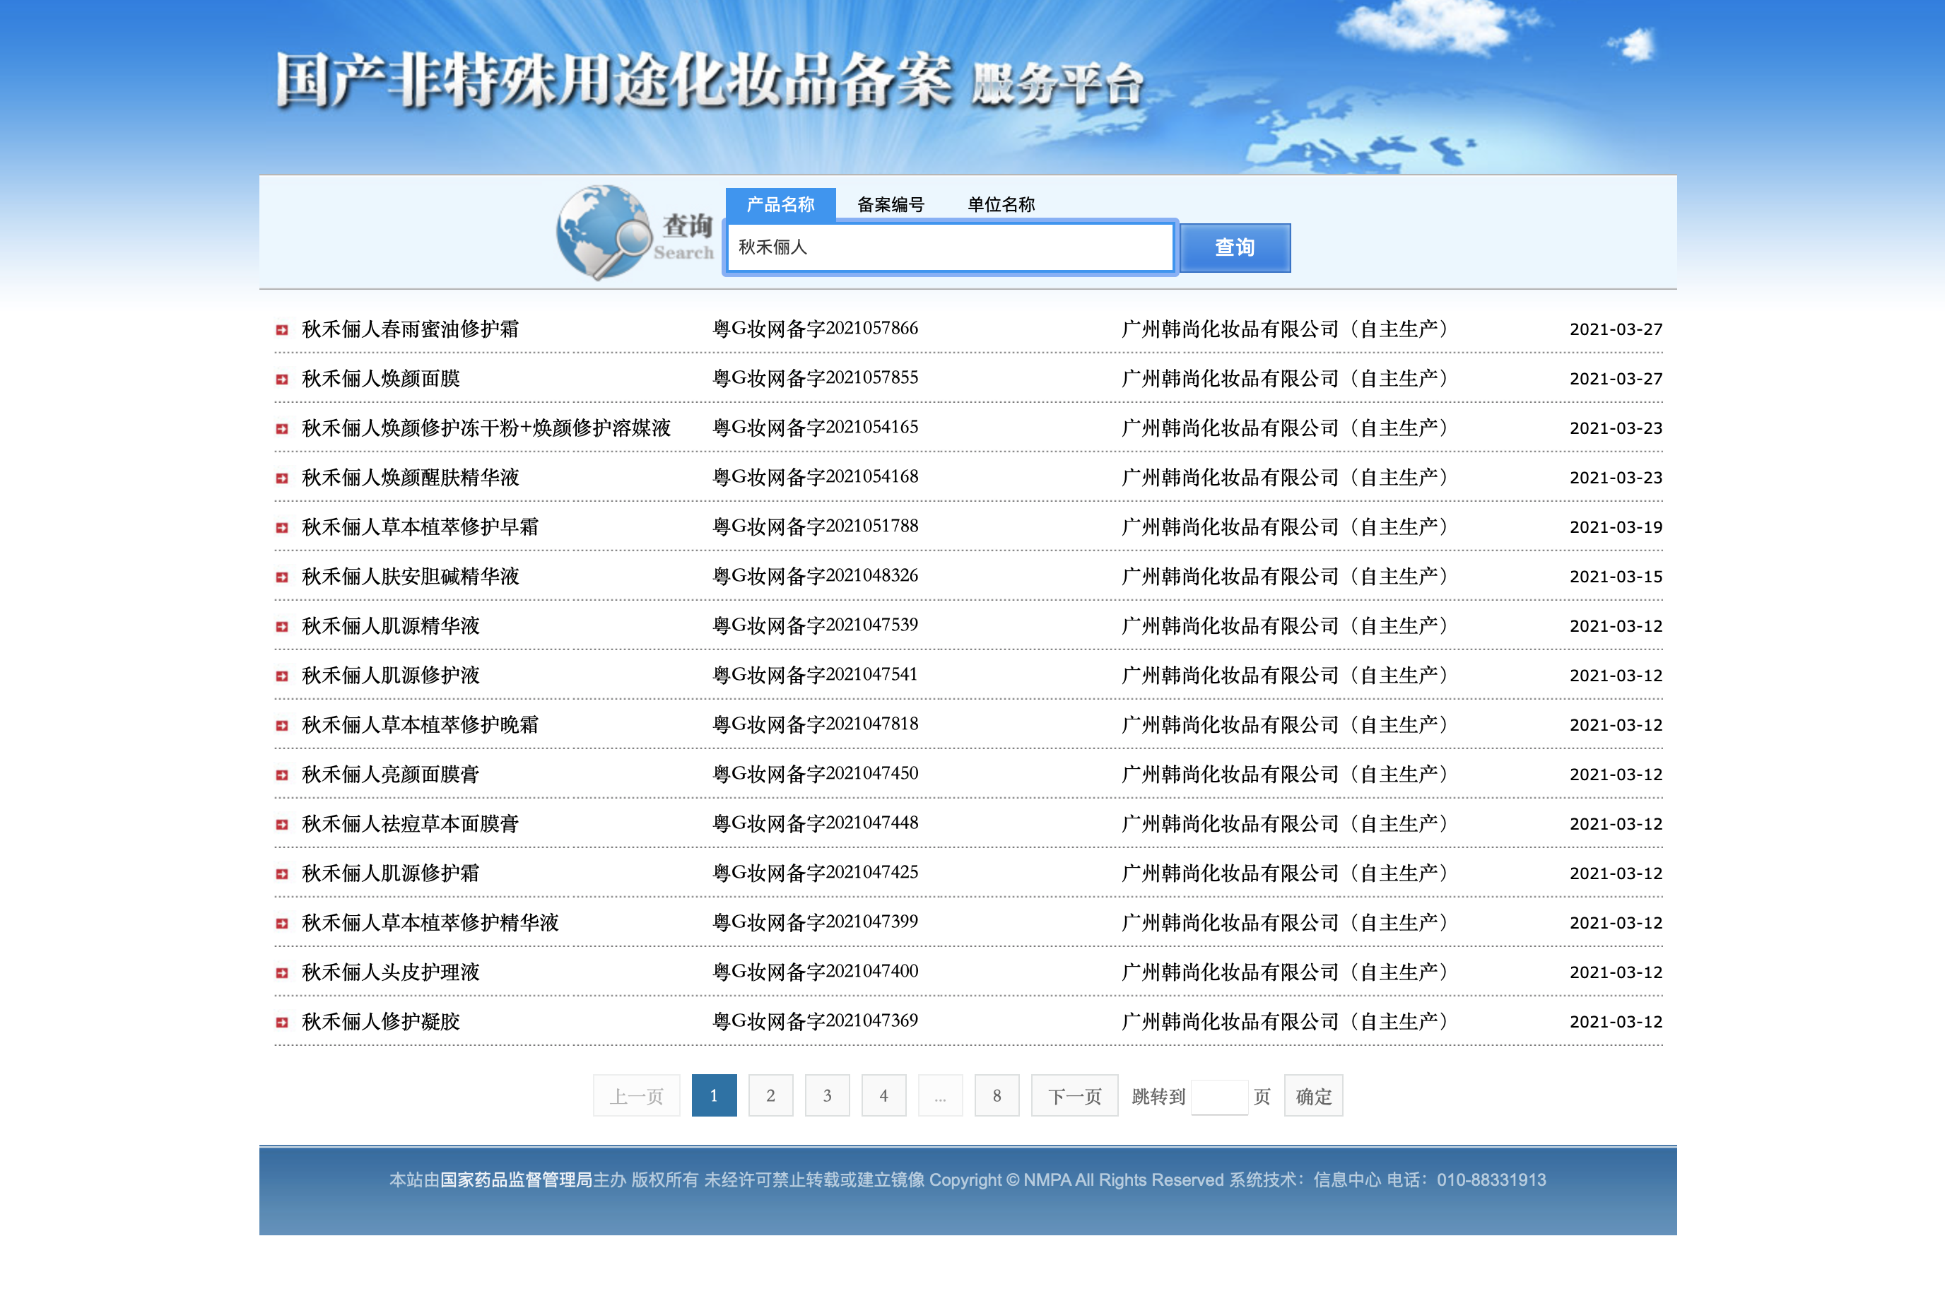The image size is (1945, 1289).
Task: Click red icon beside 秋禾俪人修护凝胶
Action: pos(282,1022)
